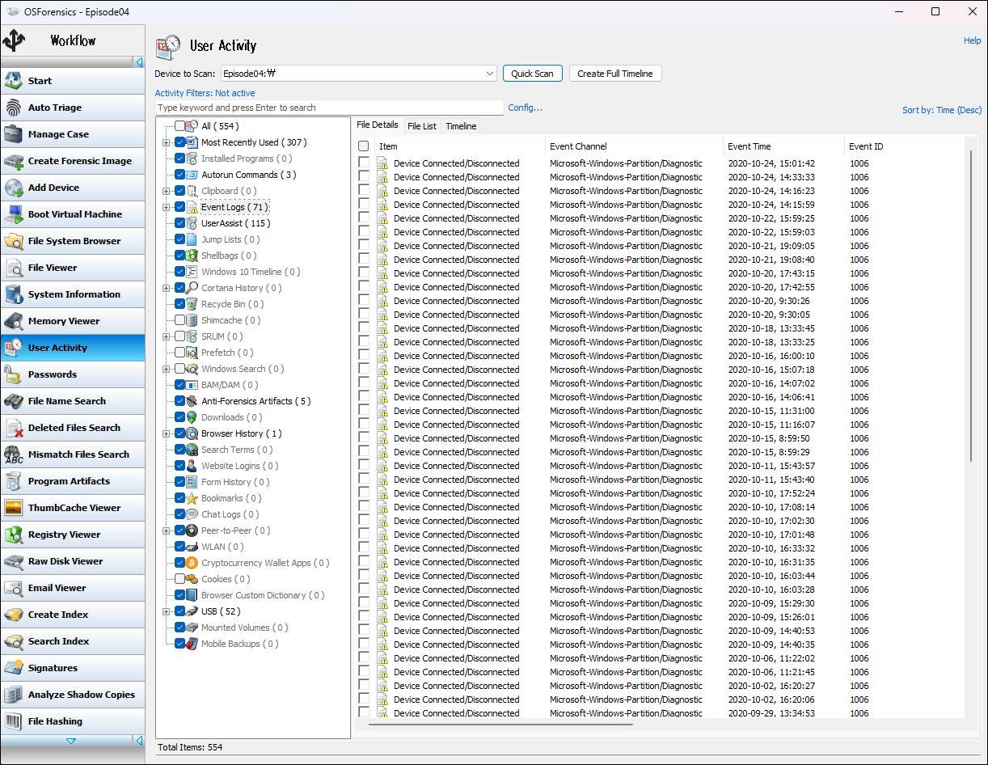This screenshot has height=765, width=988.
Task: Launch Auto Triage from sidebar
Action: (x=73, y=108)
